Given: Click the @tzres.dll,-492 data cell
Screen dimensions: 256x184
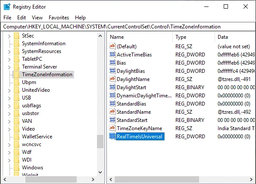Looking at the screenshot, I should coord(234,112).
